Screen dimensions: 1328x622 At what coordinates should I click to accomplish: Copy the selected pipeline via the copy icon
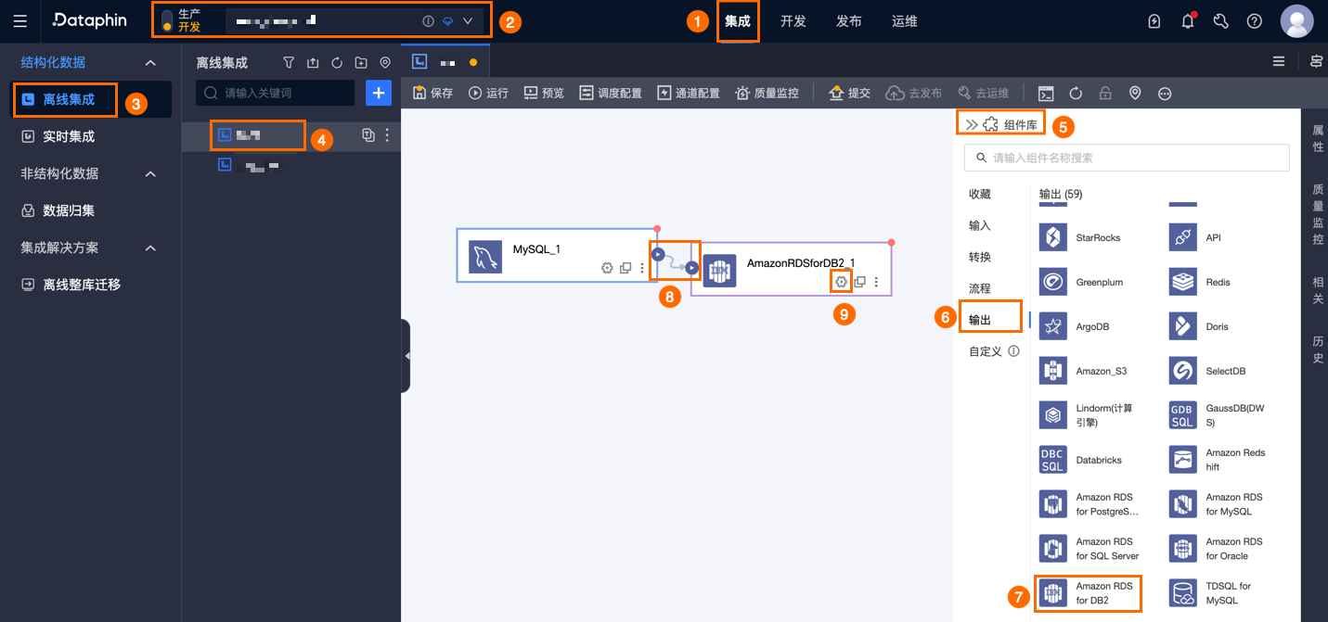pos(368,135)
